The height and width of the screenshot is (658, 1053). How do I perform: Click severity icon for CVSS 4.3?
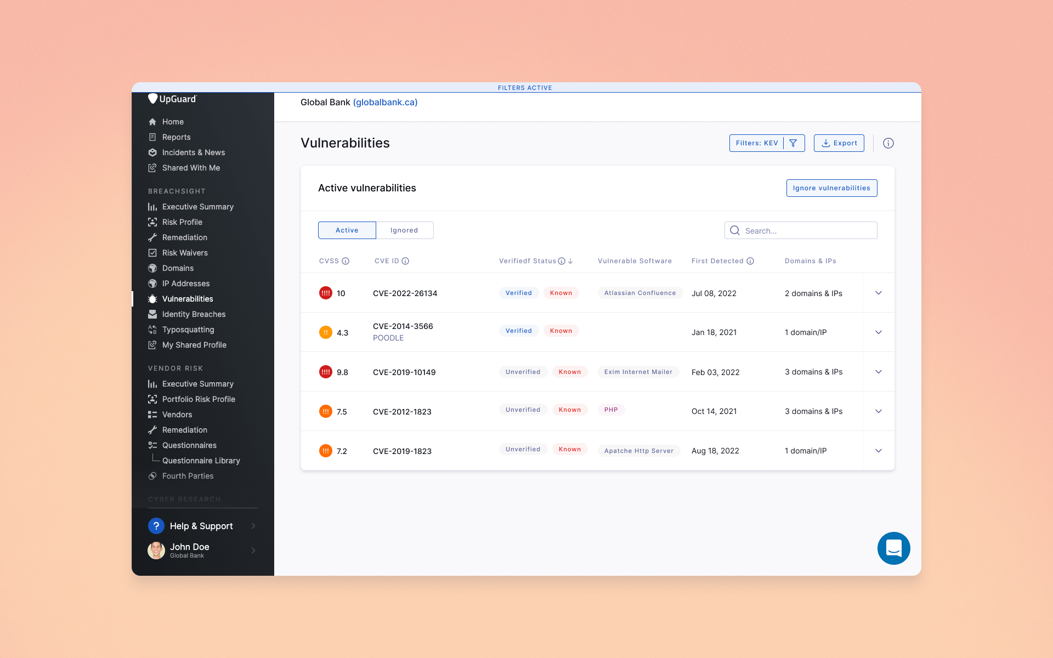coord(326,332)
